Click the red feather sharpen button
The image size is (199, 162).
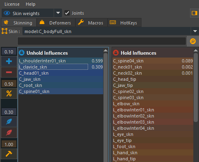point(9,133)
